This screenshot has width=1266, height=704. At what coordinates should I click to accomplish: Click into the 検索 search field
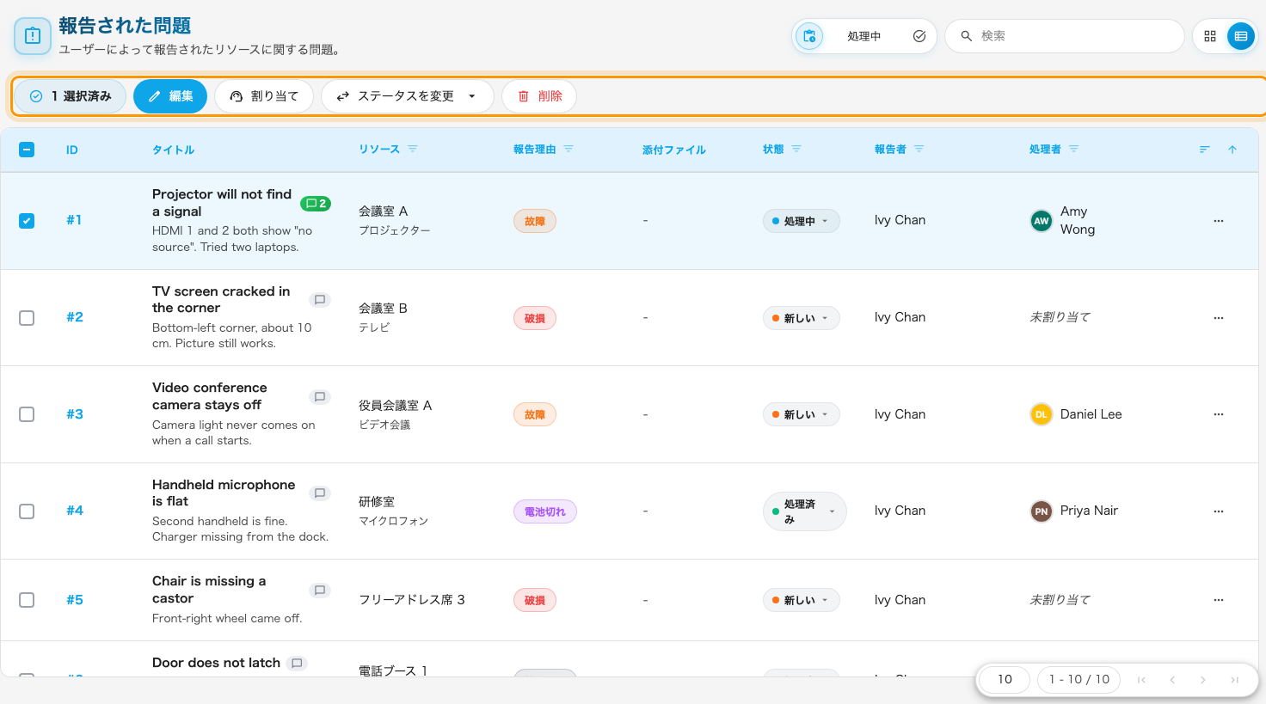point(1065,36)
